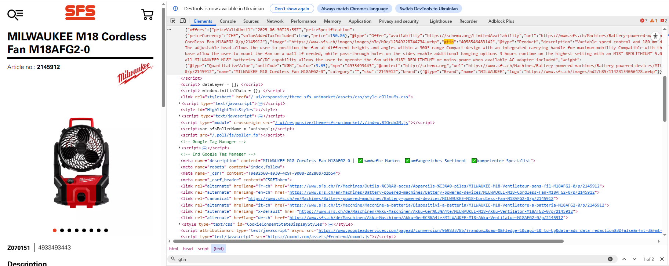Click ellipsis in script below HighlightThisStyles style
Screen dimensions: 669x266
point(260,116)
